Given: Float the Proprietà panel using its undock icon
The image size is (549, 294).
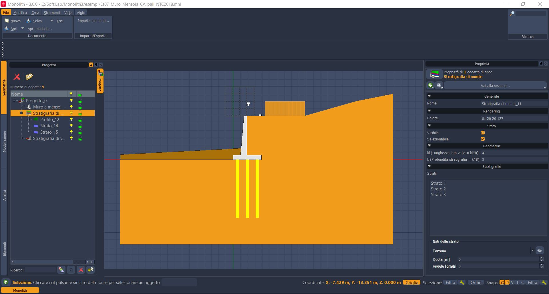Looking at the screenshot, I should pyautogui.click(x=541, y=64).
